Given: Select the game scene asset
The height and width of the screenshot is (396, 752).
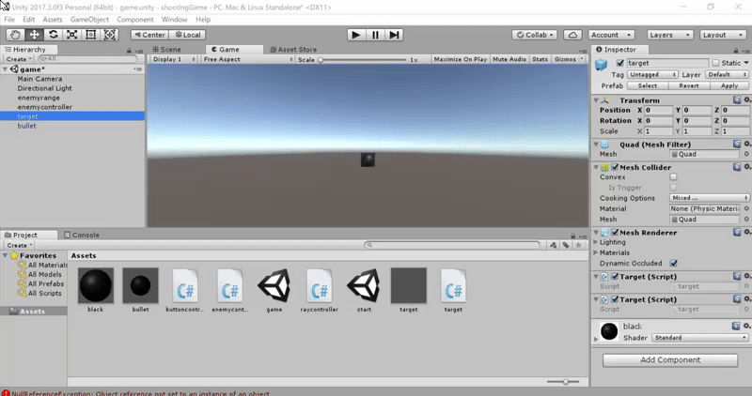Looking at the screenshot, I should 274,285.
